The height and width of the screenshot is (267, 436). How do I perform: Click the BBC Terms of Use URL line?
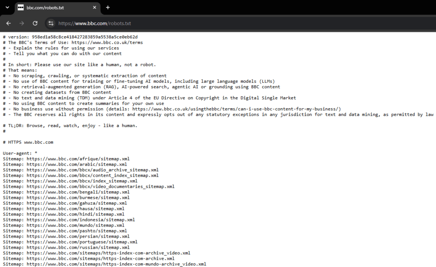coord(73,43)
